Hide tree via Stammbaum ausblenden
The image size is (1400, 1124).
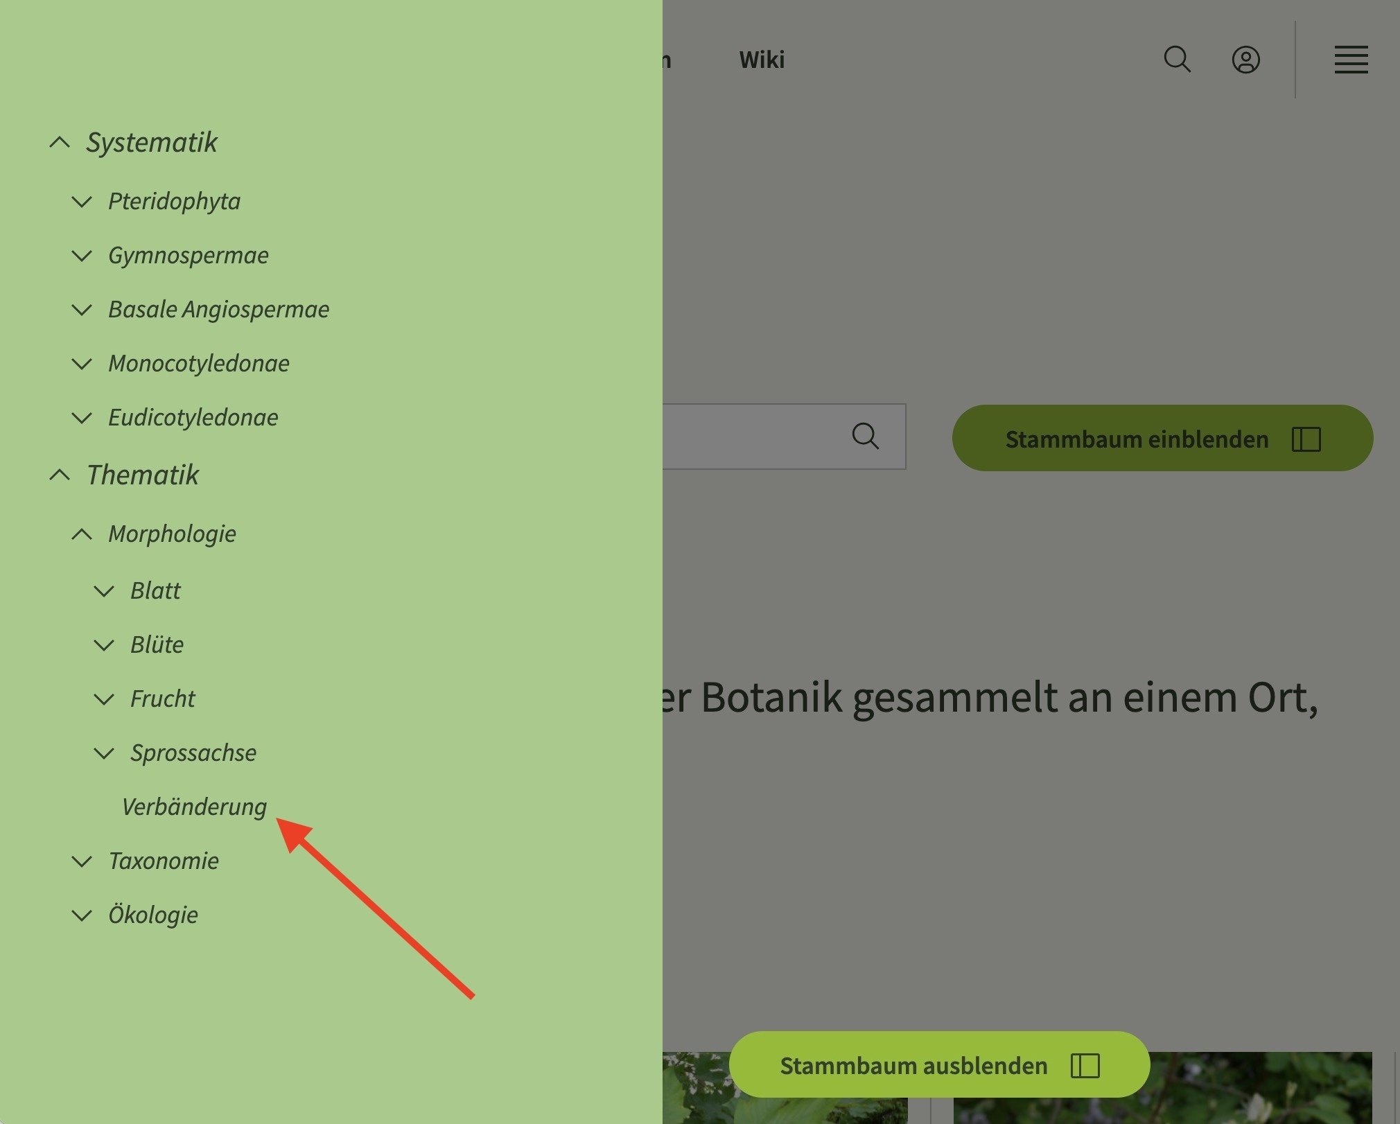point(939,1065)
